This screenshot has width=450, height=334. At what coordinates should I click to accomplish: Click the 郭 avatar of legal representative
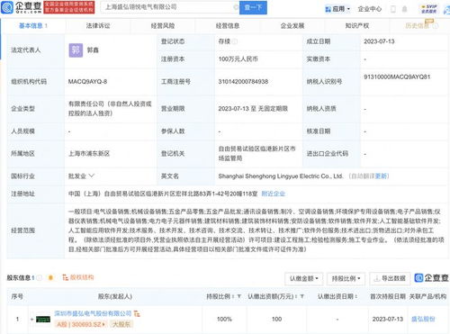76,50
